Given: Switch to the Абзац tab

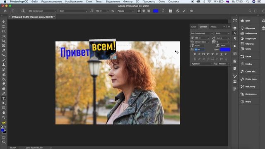Looking at the screenshot, I should click(213, 26).
